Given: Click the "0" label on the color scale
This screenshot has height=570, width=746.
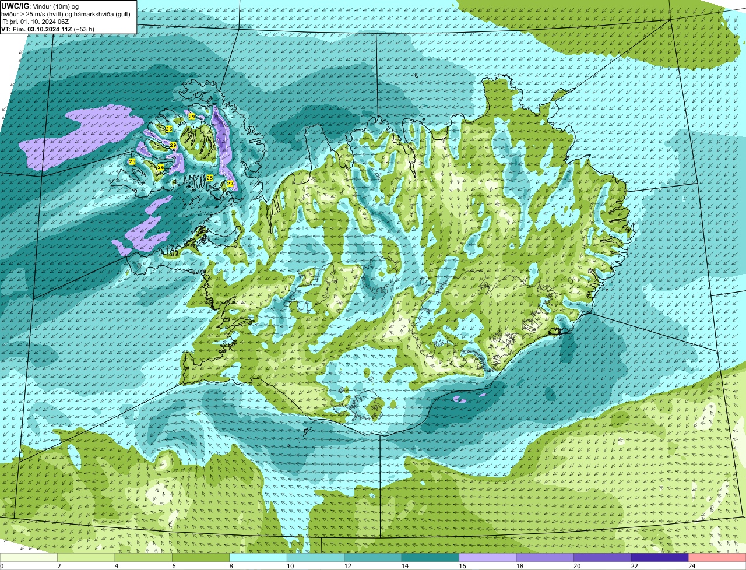Looking at the screenshot, I should (2, 566).
